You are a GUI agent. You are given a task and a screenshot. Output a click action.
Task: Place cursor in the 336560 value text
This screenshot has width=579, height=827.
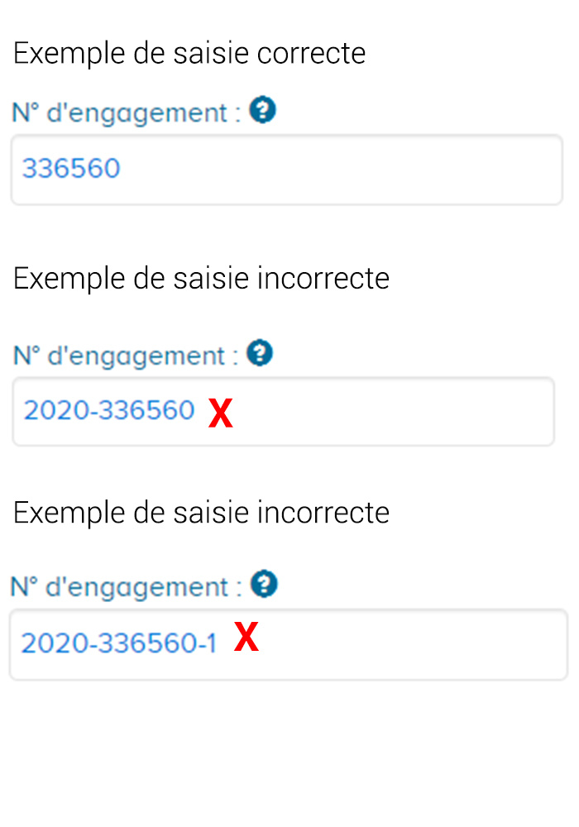(x=71, y=168)
